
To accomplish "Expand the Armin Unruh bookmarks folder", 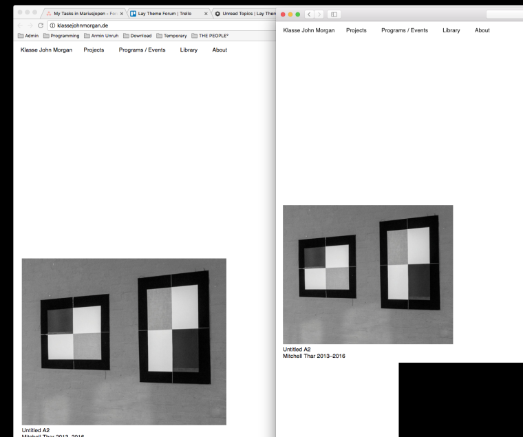I will point(101,36).
